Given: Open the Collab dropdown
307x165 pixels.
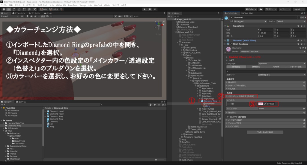Looking at the screenshot, I should pos(251,9).
